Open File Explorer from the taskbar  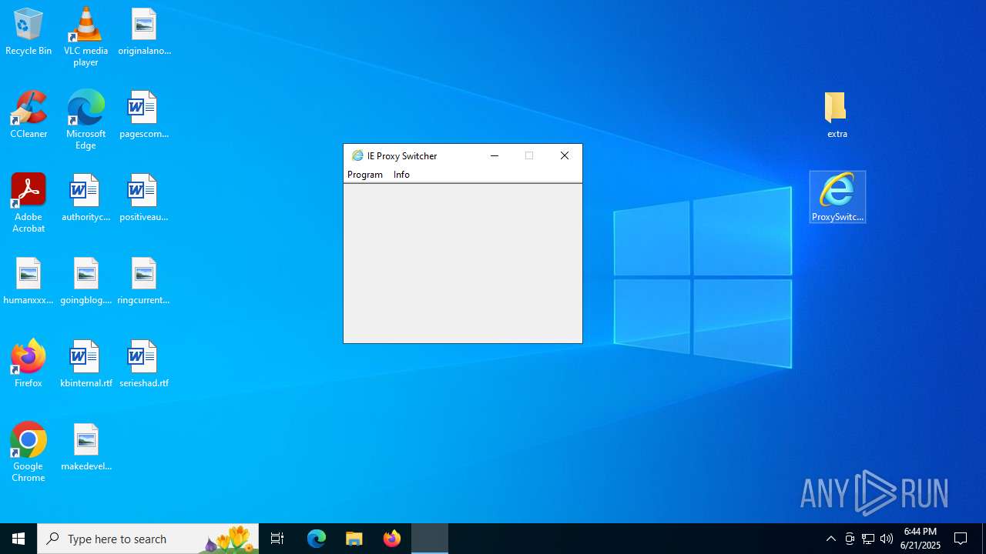coord(354,539)
